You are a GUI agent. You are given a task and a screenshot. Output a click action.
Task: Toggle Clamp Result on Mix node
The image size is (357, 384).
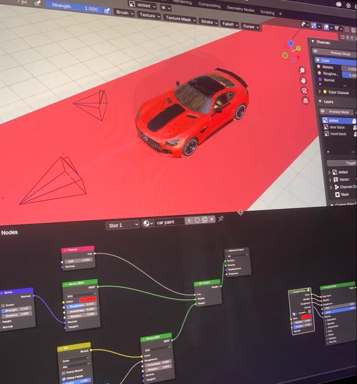tap(63, 373)
